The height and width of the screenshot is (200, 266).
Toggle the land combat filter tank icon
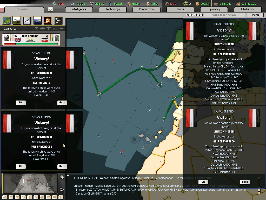tap(42, 28)
